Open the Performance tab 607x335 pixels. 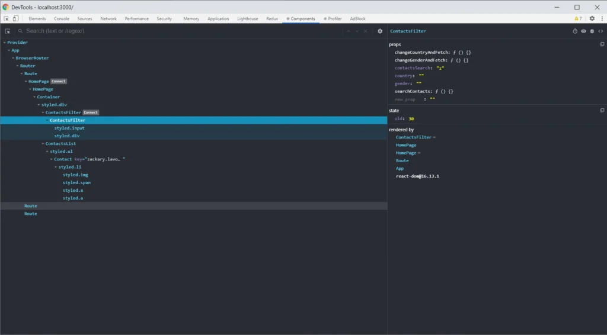point(137,18)
